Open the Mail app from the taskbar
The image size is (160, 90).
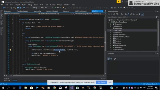60,88
